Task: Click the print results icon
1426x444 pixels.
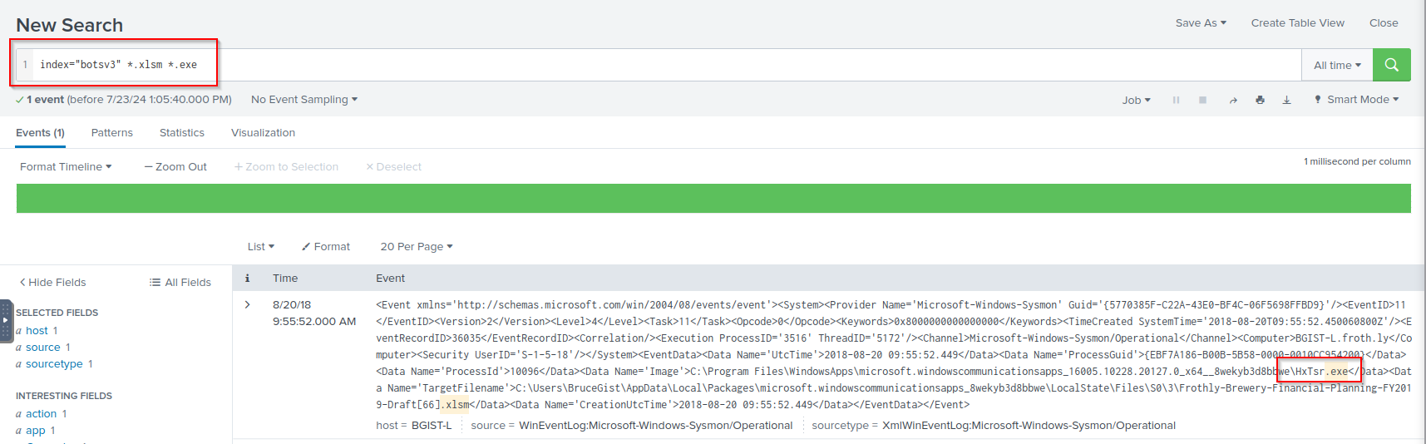Action: coord(1260,100)
